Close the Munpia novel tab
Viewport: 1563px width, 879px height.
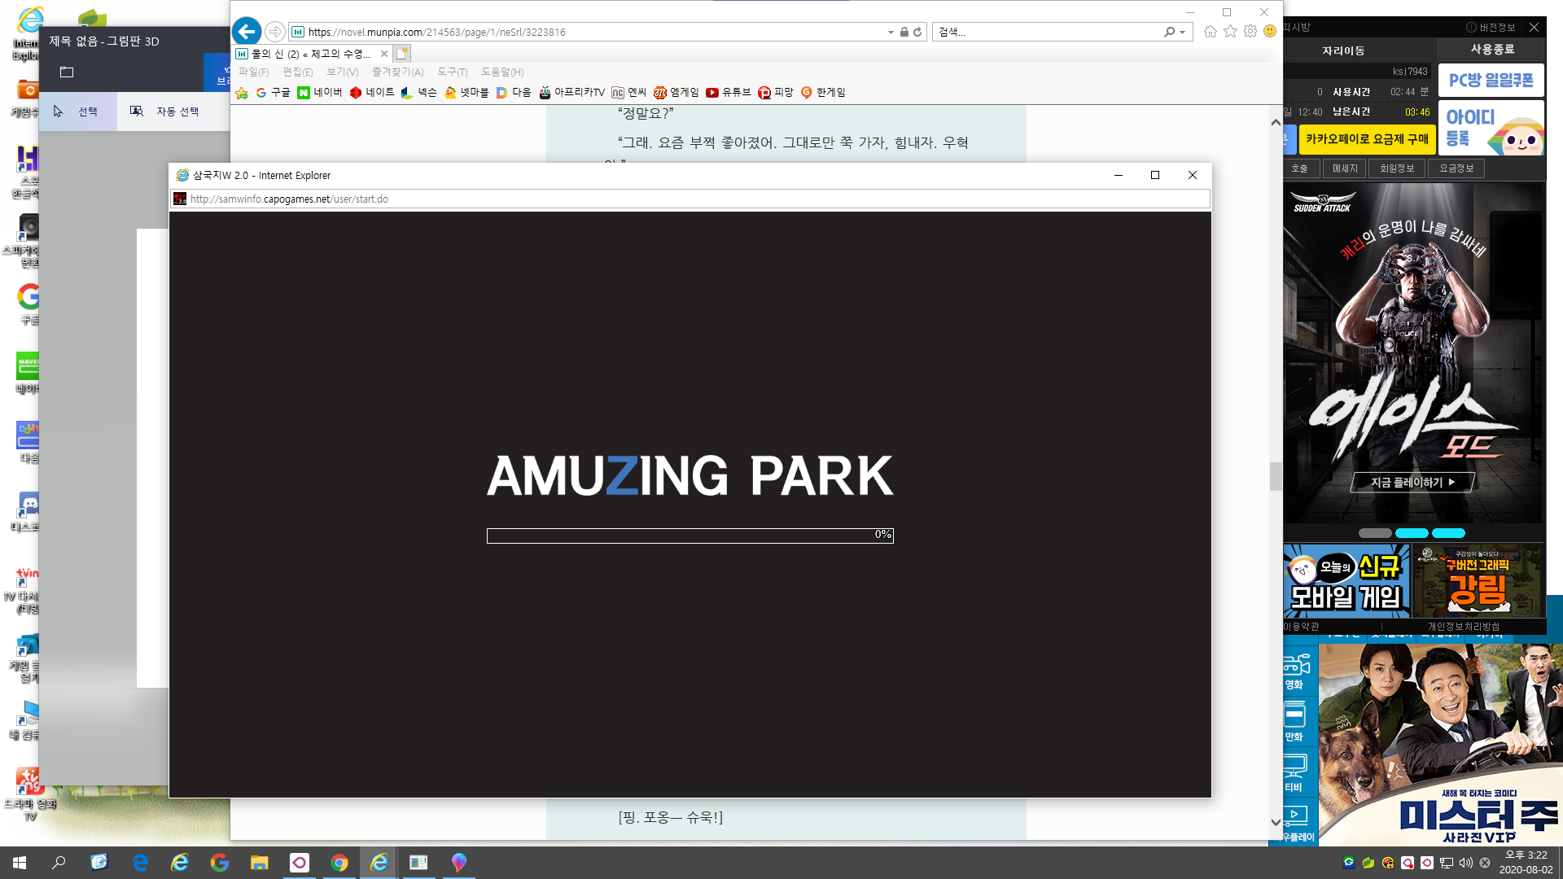(x=384, y=54)
